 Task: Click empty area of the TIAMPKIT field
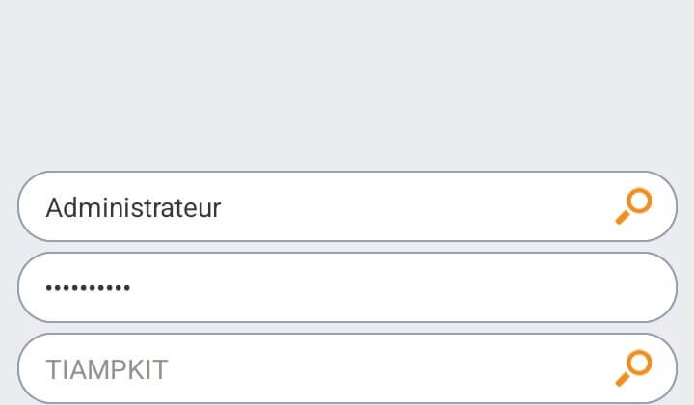click(x=389, y=368)
